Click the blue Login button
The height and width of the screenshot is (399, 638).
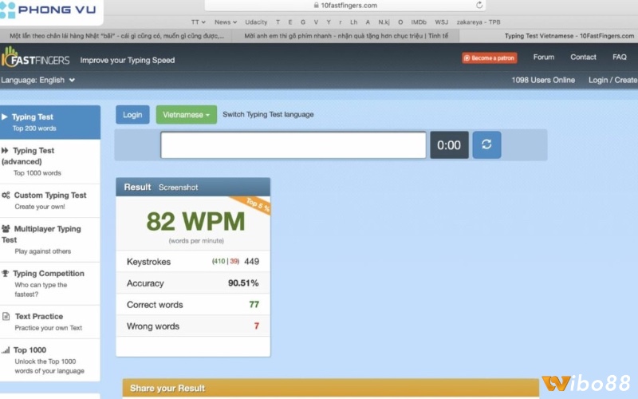pos(132,115)
